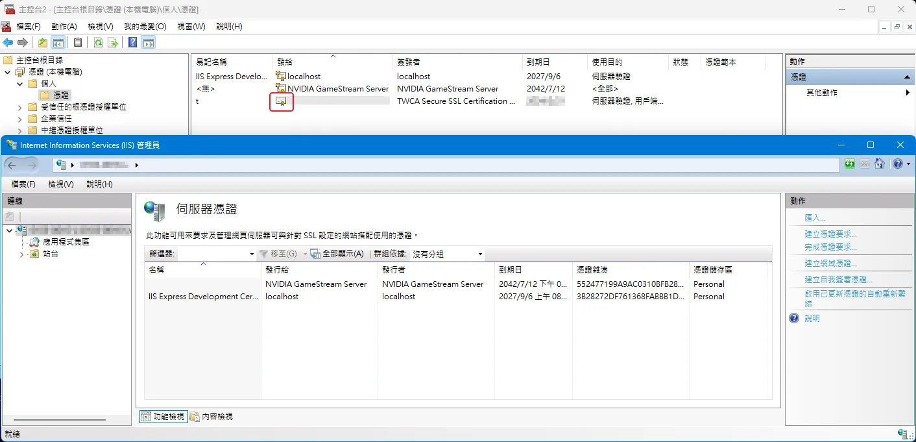Open the 動作(A) menu
Image resolution: width=916 pixels, height=442 pixels.
click(63, 27)
